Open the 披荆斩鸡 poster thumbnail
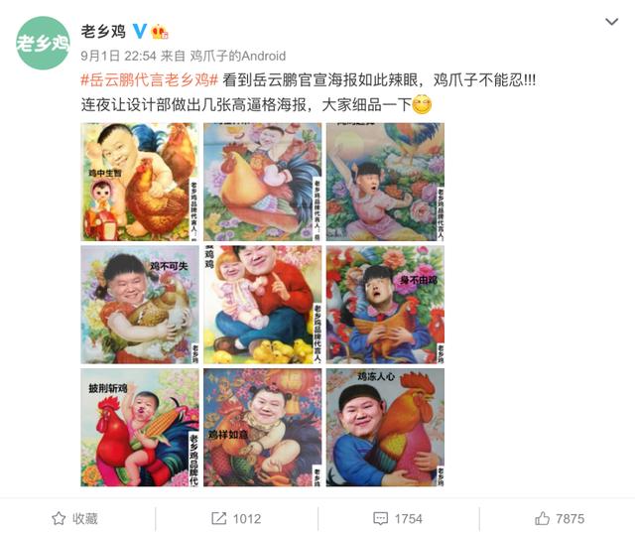 pyautogui.click(x=140, y=427)
